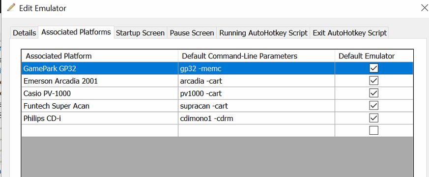Click the Default Command-Line Parameters header
This screenshot has height=177, width=429.
pos(257,56)
